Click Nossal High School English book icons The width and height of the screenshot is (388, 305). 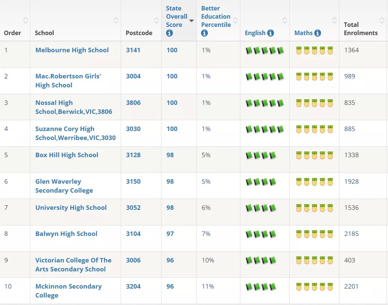(x=265, y=103)
